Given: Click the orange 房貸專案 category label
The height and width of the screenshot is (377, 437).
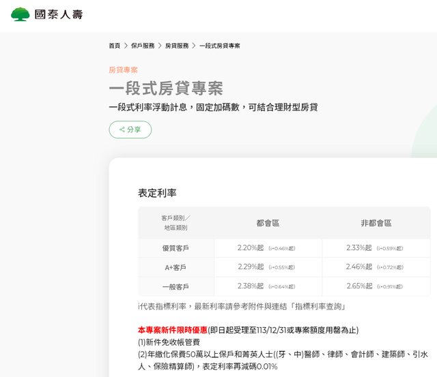Looking at the screenshot, I should 123,70.
